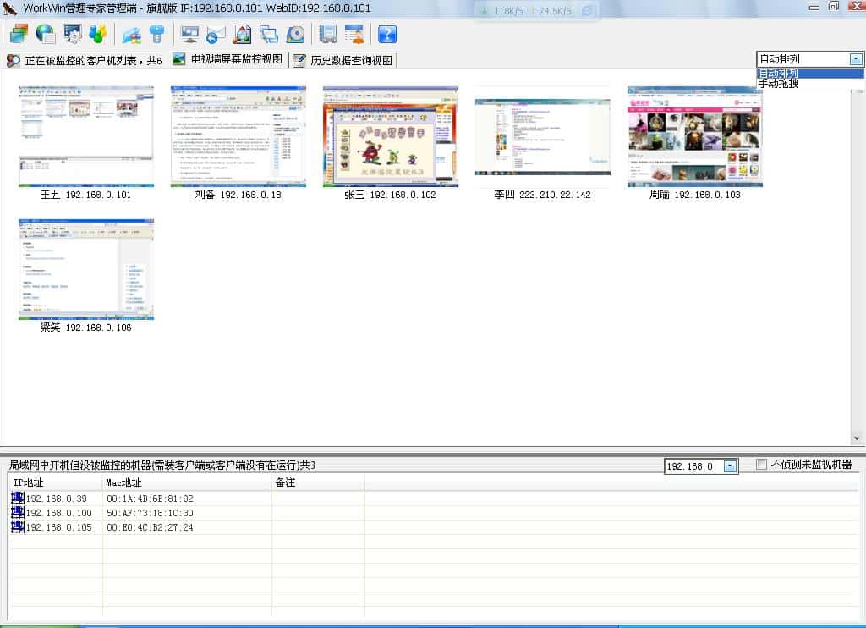
Task: Click the computer icon beside 192.168.0.105
Action: (x=18, y=526)
